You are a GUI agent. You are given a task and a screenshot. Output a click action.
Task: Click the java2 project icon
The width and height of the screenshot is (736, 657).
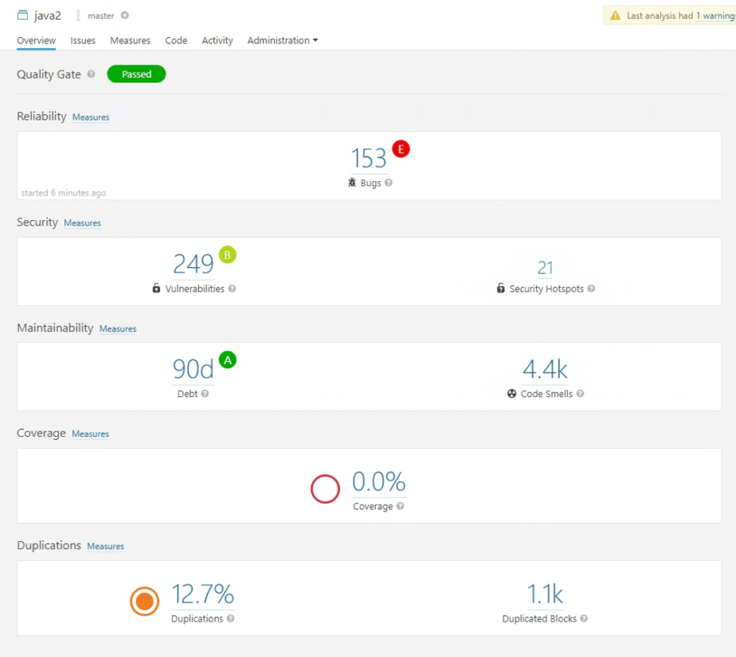point(23,15)
